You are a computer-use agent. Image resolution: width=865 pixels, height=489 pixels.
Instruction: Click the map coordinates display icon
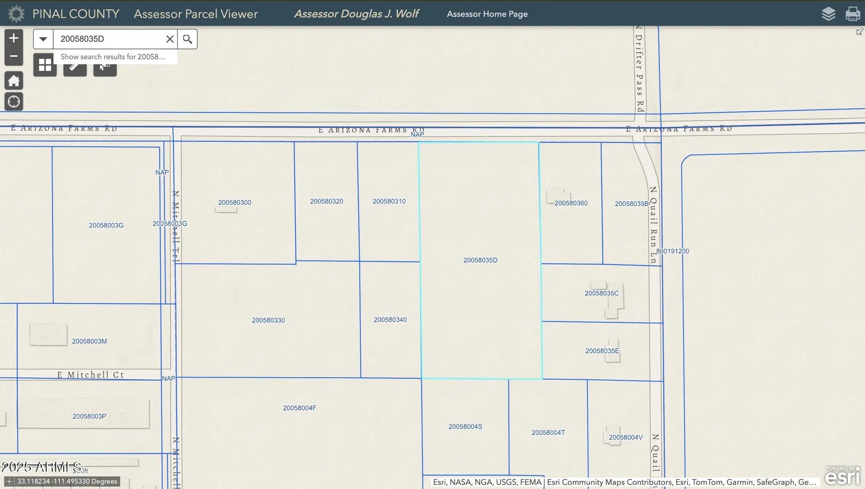[9, 481]
